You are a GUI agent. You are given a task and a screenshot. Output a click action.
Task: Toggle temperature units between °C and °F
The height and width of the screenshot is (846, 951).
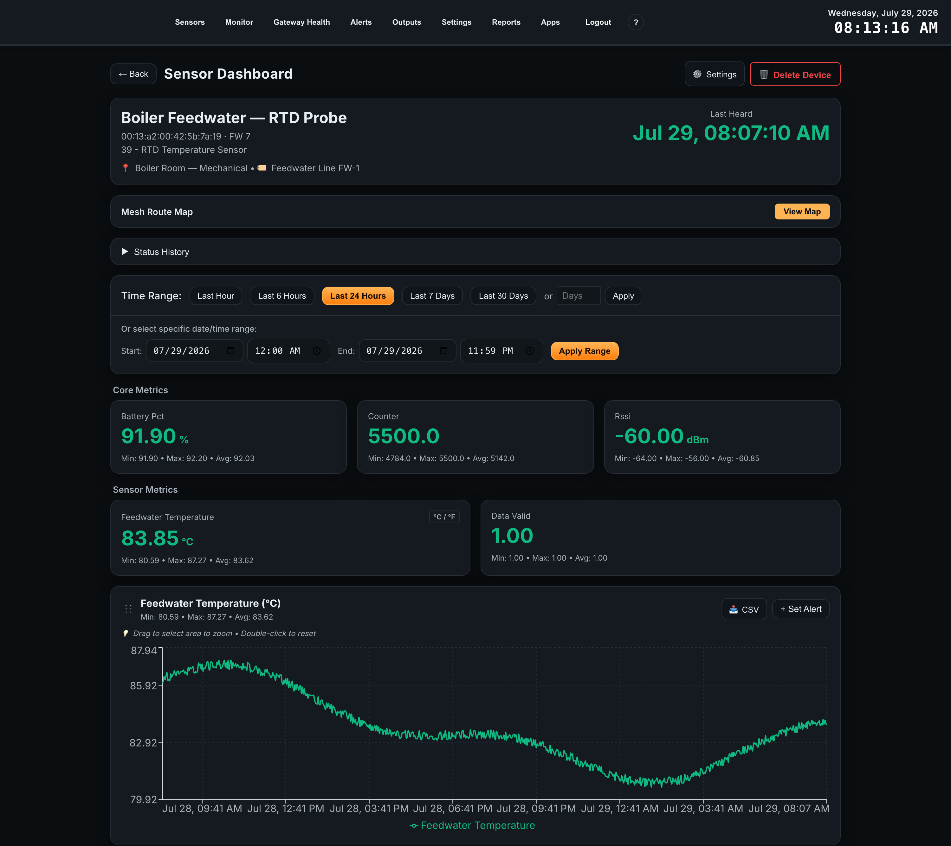(x=444, y=517)
